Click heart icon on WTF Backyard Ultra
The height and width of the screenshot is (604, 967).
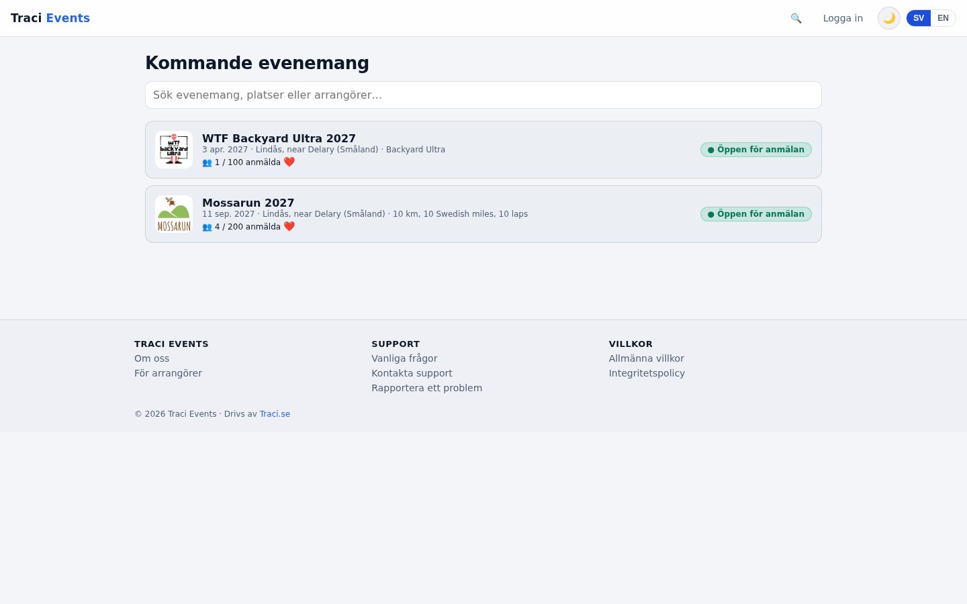click(x=289, y=162)
